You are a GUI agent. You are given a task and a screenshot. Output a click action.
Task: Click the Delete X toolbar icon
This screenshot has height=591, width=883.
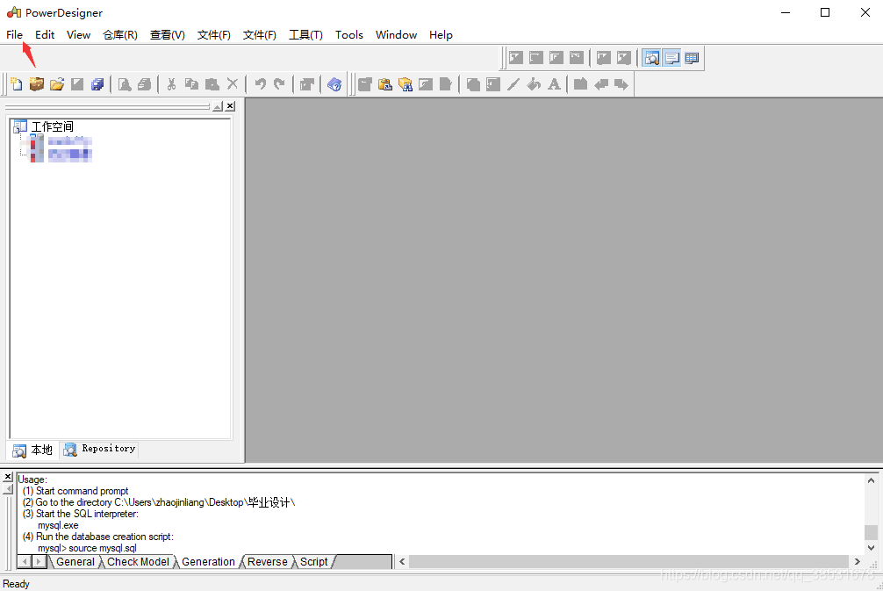[232, 84]
